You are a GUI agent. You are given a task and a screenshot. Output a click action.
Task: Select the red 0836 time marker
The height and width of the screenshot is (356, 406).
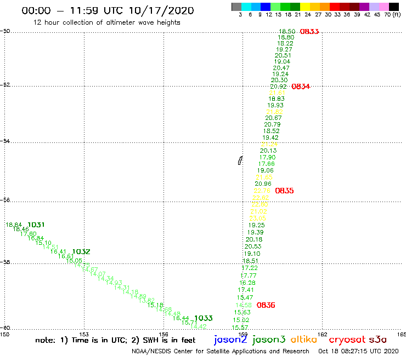click(x=266, y=305)
